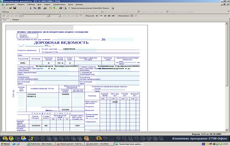This screenshot has width=230, height=146.
Task: Click second yellow icon in СТМ-Офис panel
Action: (11, 138)
